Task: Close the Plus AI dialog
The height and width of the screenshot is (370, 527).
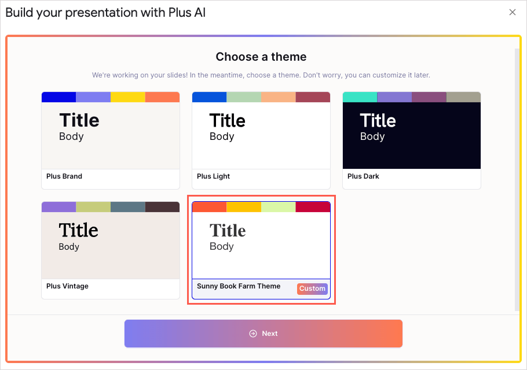Action: [x=512, y=12]
